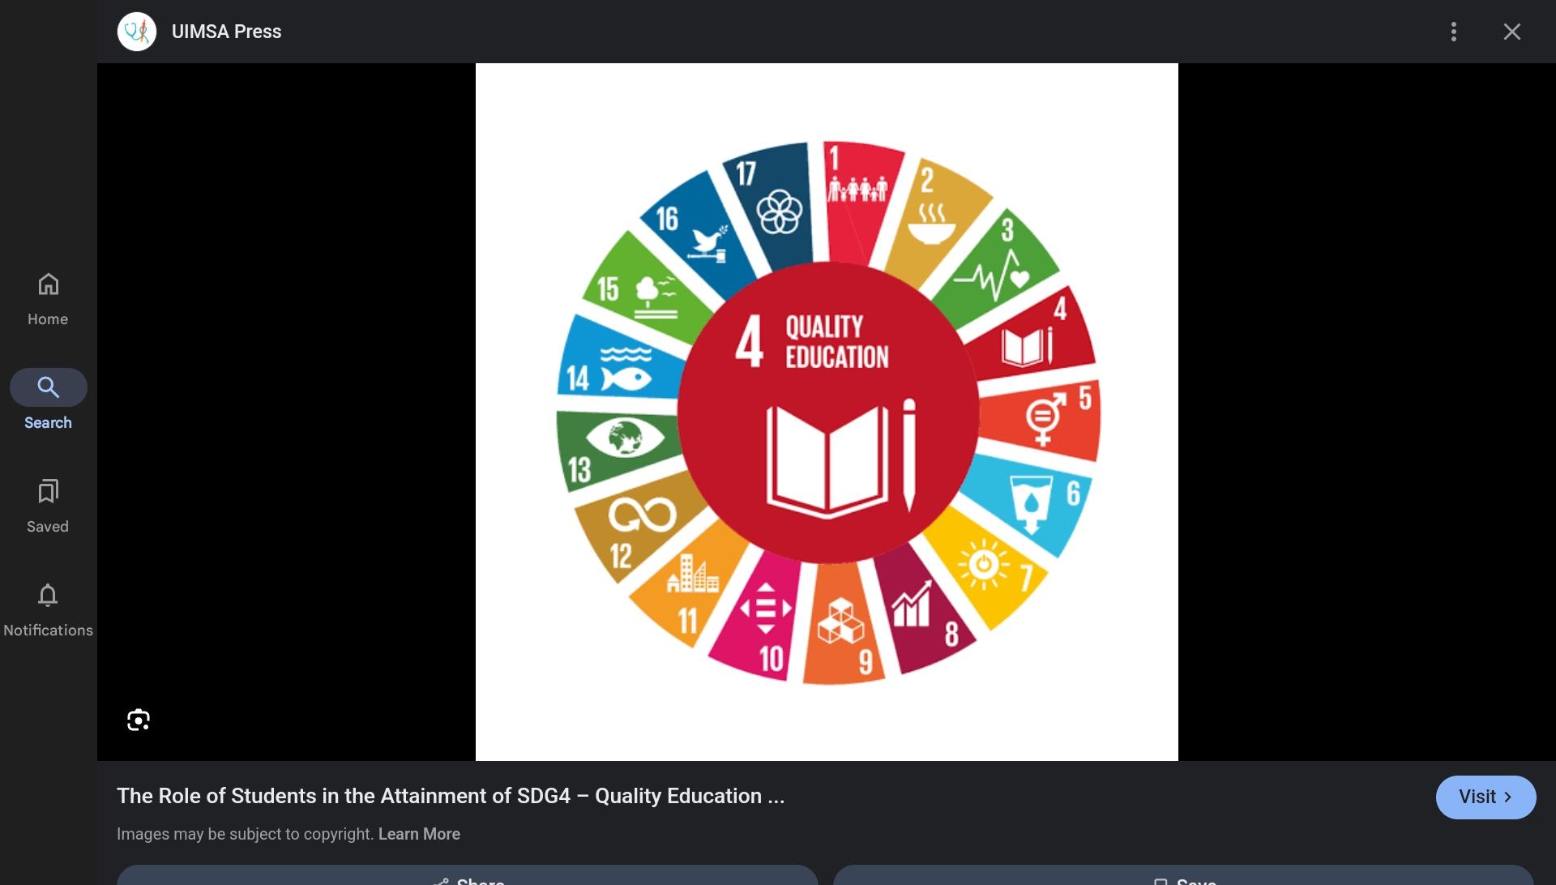
Task: Select the Search tab in sidebar
Action: pyautogui.click(x=48, y=400)
